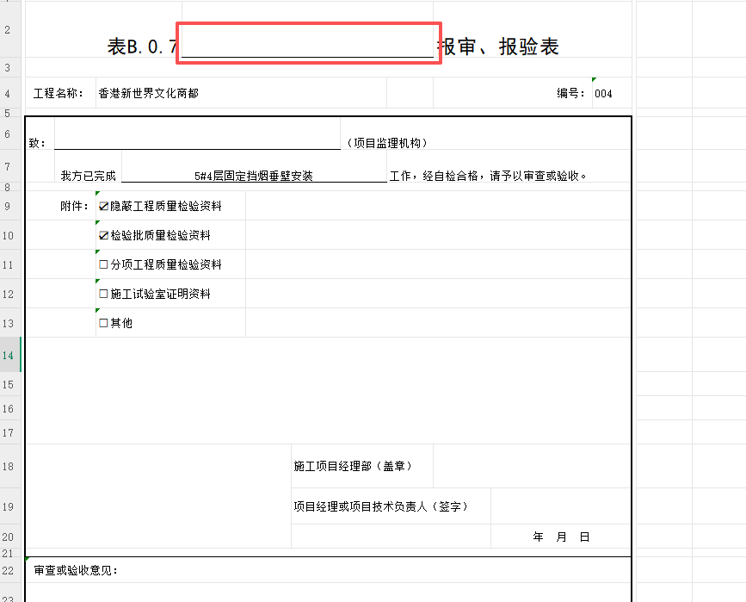This screenshot has height=602, width=746.
Task: Select row 9 using the row header
Action: (x=8, y=207)
